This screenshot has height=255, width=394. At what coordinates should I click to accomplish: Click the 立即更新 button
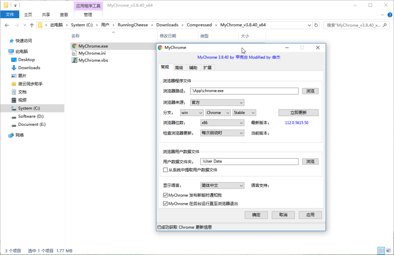(x=298, y=113)
